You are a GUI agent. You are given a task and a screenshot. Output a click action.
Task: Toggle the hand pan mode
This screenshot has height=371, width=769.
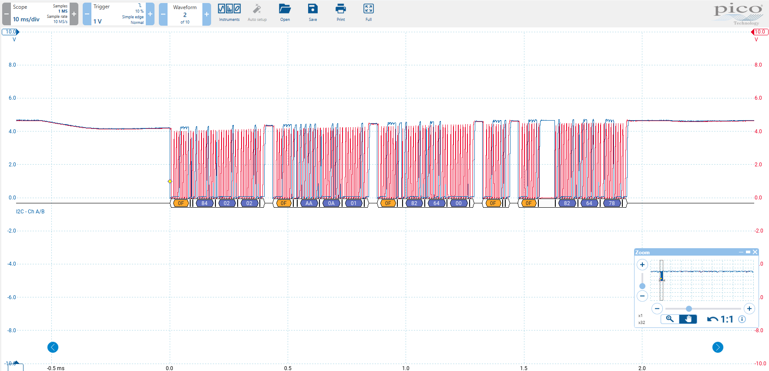tap(688, 319)
